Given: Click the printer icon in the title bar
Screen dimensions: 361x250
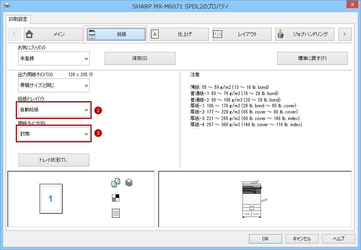Looking at the screenshot, I should (7, 6).
